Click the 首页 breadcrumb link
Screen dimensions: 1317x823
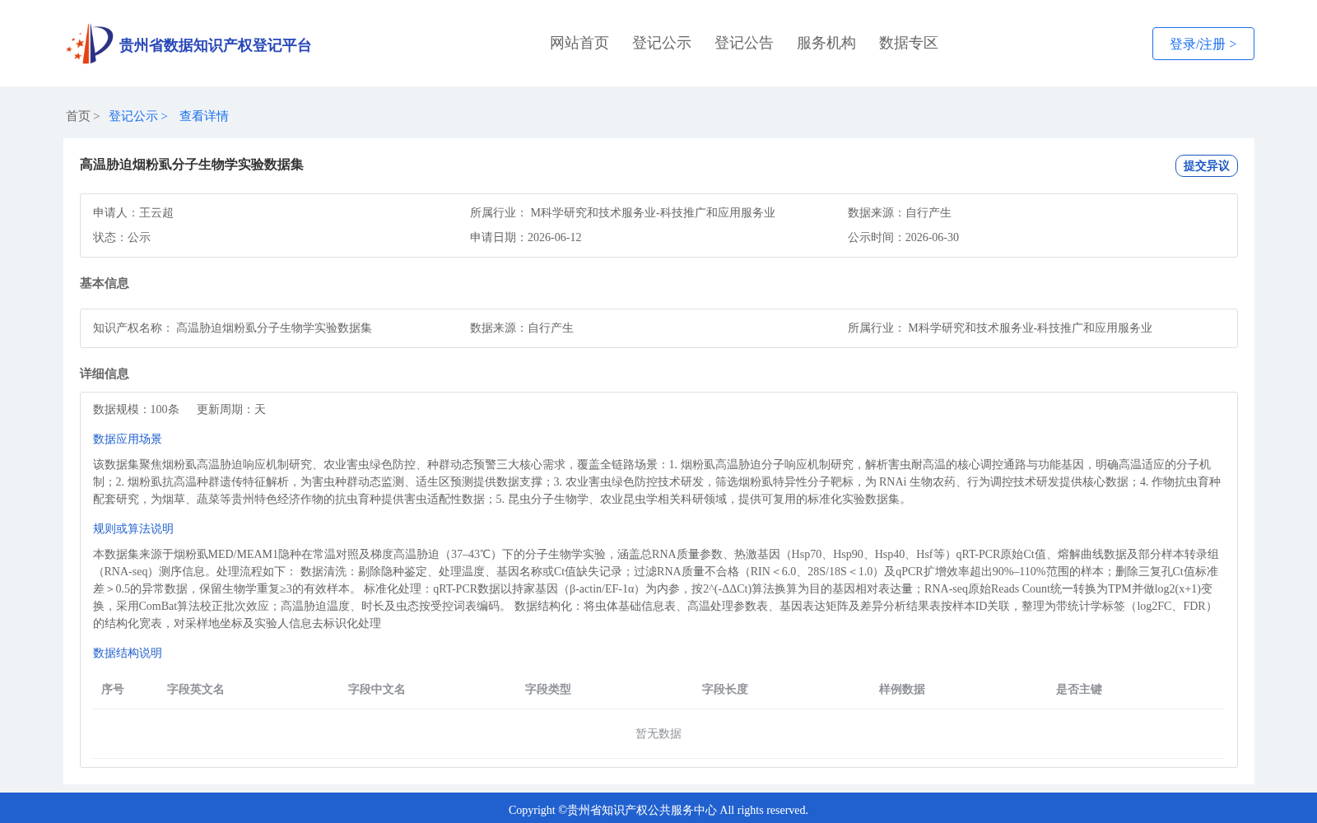coord(78,116)
